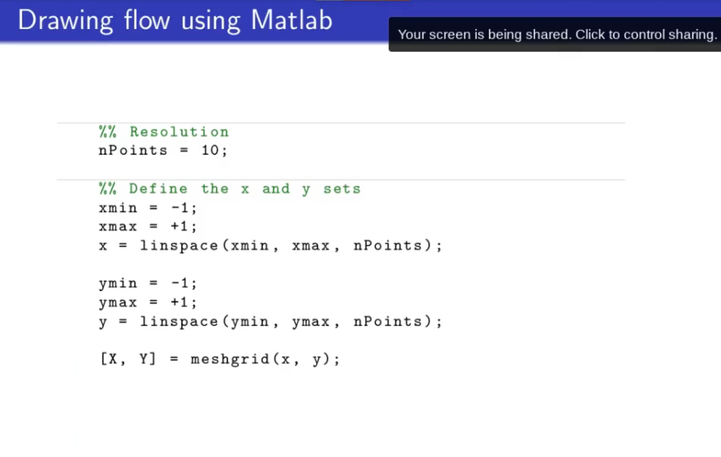Click the 'nPoints' variable in the nPoints = 10 assignment
Image resolution: width=721 pixels, height=457 pixels.
coord(133,150)
